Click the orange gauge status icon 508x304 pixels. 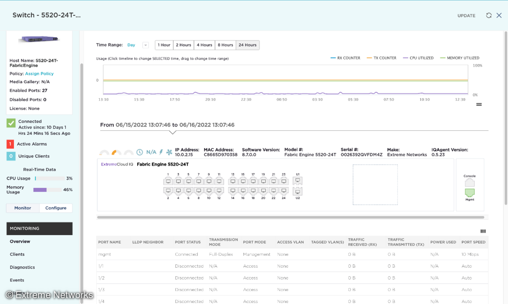point(116,152)
